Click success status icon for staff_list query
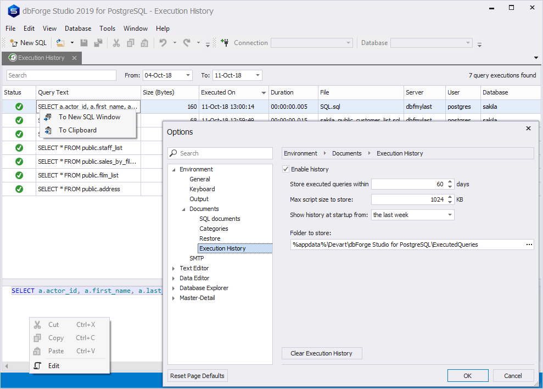 point(19,148)
